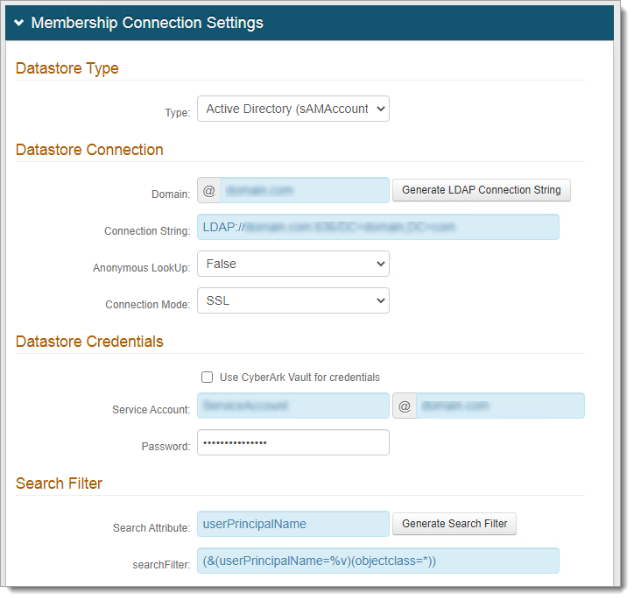Click the Search Filter heading
Image resolution: width=634 pixels, height=600 pixels.
59,484
